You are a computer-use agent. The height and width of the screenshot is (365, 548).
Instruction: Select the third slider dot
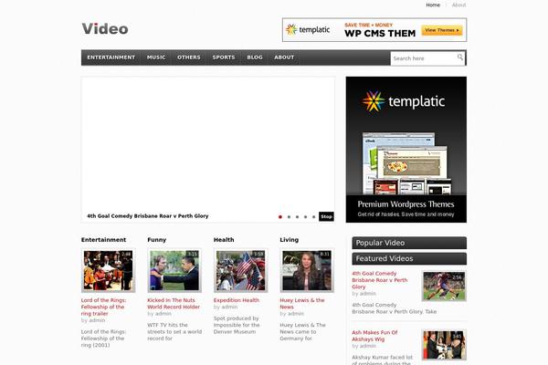[x=297, y=217]
